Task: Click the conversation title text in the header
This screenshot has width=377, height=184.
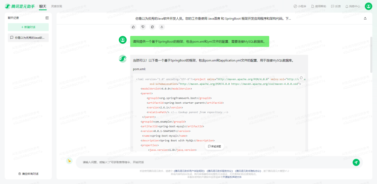Action: (x=213, y=19)
